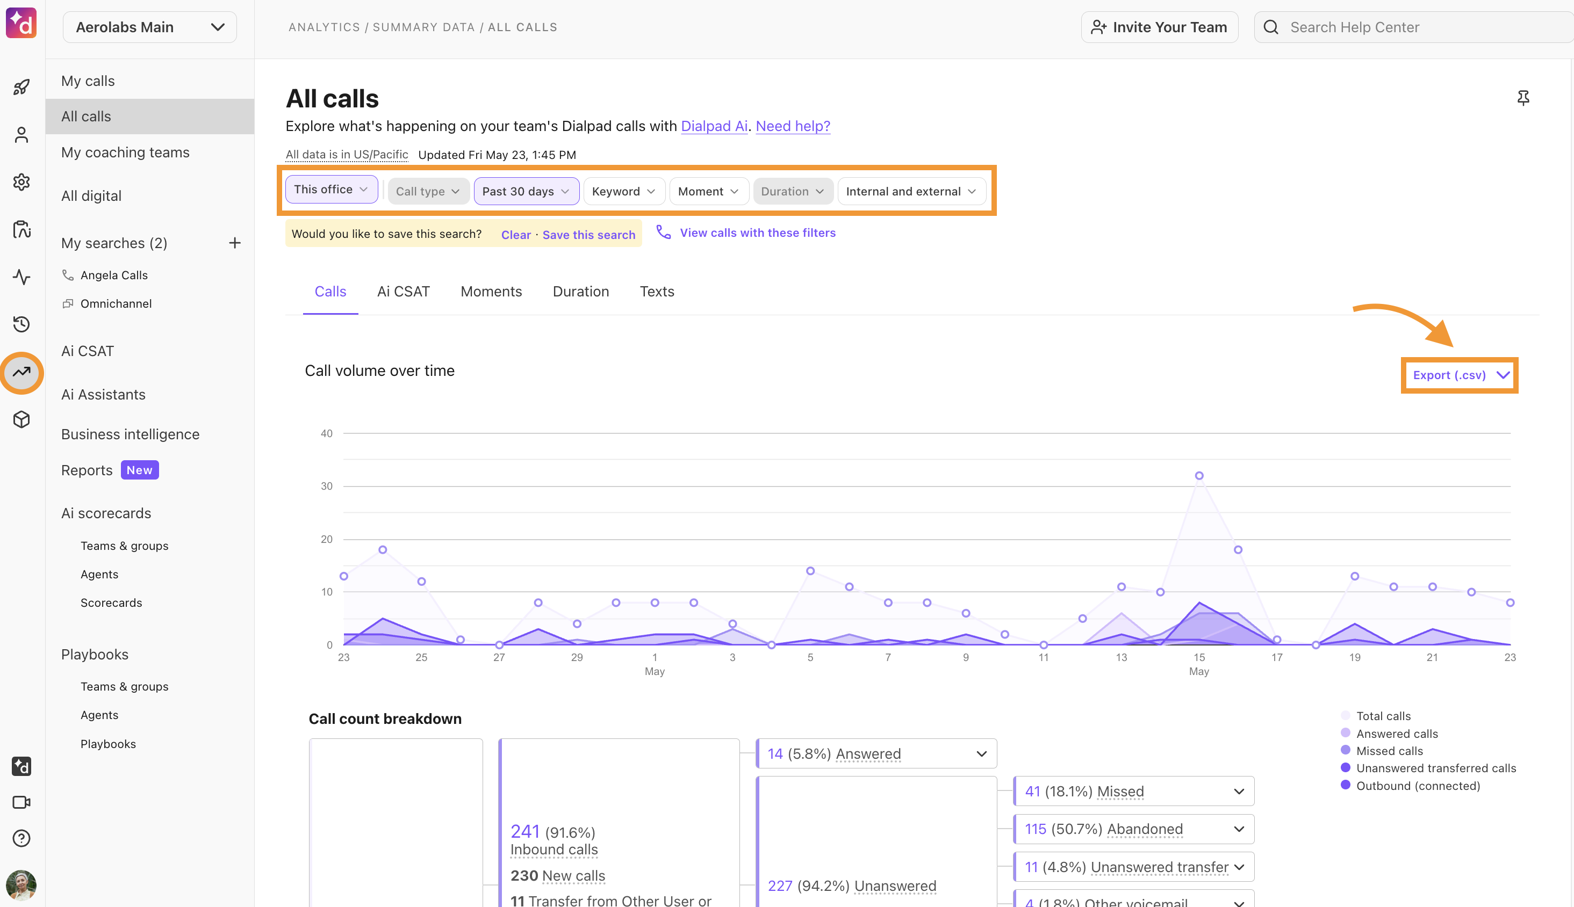
Task: Toggle the Total calls legend swatch
Action: (1345, 715)
